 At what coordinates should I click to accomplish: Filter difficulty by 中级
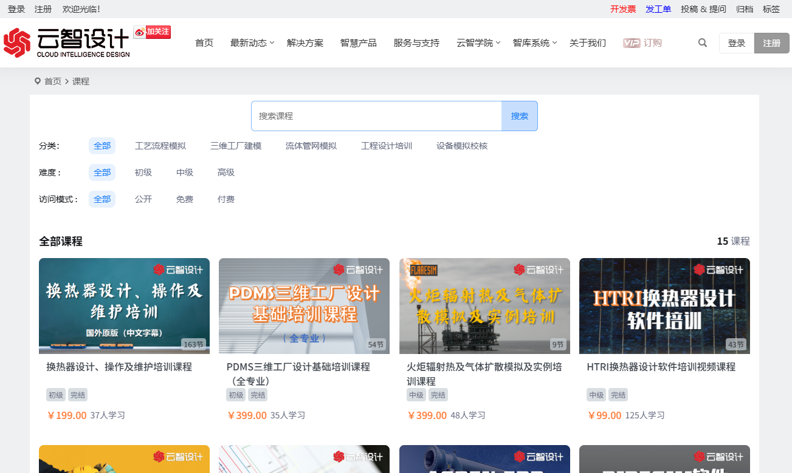185,172
